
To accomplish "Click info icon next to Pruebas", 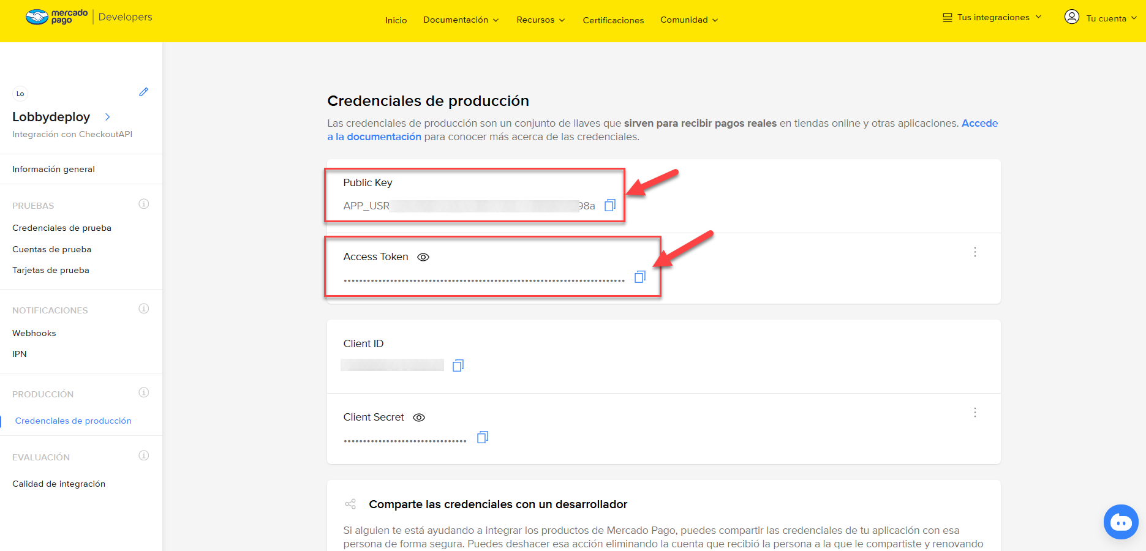I will [144, 204].
